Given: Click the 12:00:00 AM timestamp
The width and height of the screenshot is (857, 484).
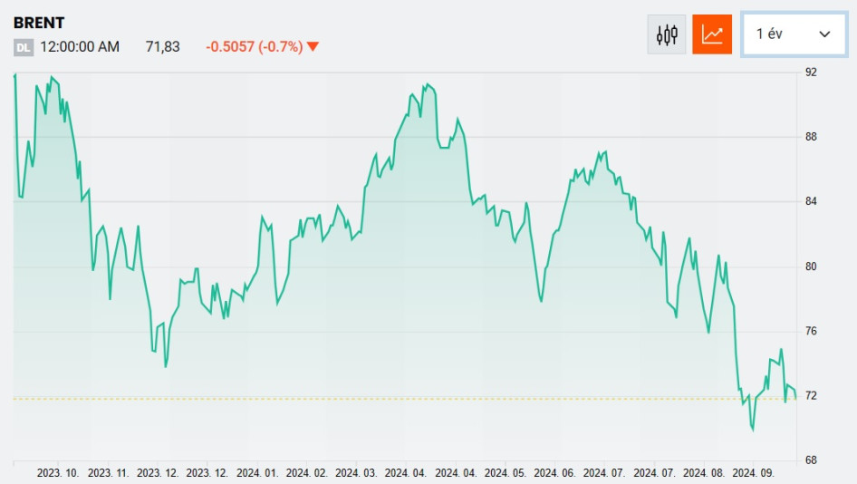Looking at the screenshot, I should [x=80, y=47].
